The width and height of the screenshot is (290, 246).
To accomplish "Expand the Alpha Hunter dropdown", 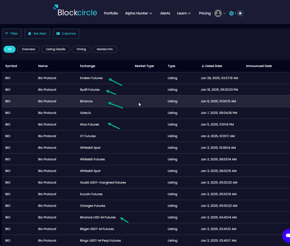I will [138, 13].
